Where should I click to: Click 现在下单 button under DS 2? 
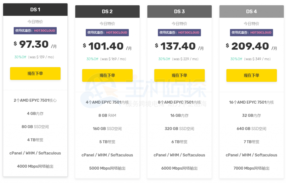107,75
